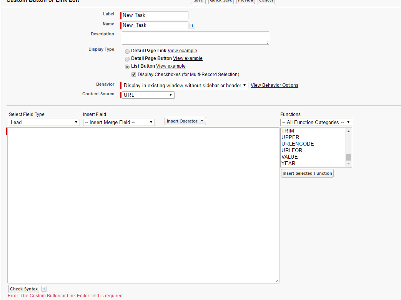The image size is (401, 300).
Task: Open the All Function Categories dropdown
Action: pos(316,122)
